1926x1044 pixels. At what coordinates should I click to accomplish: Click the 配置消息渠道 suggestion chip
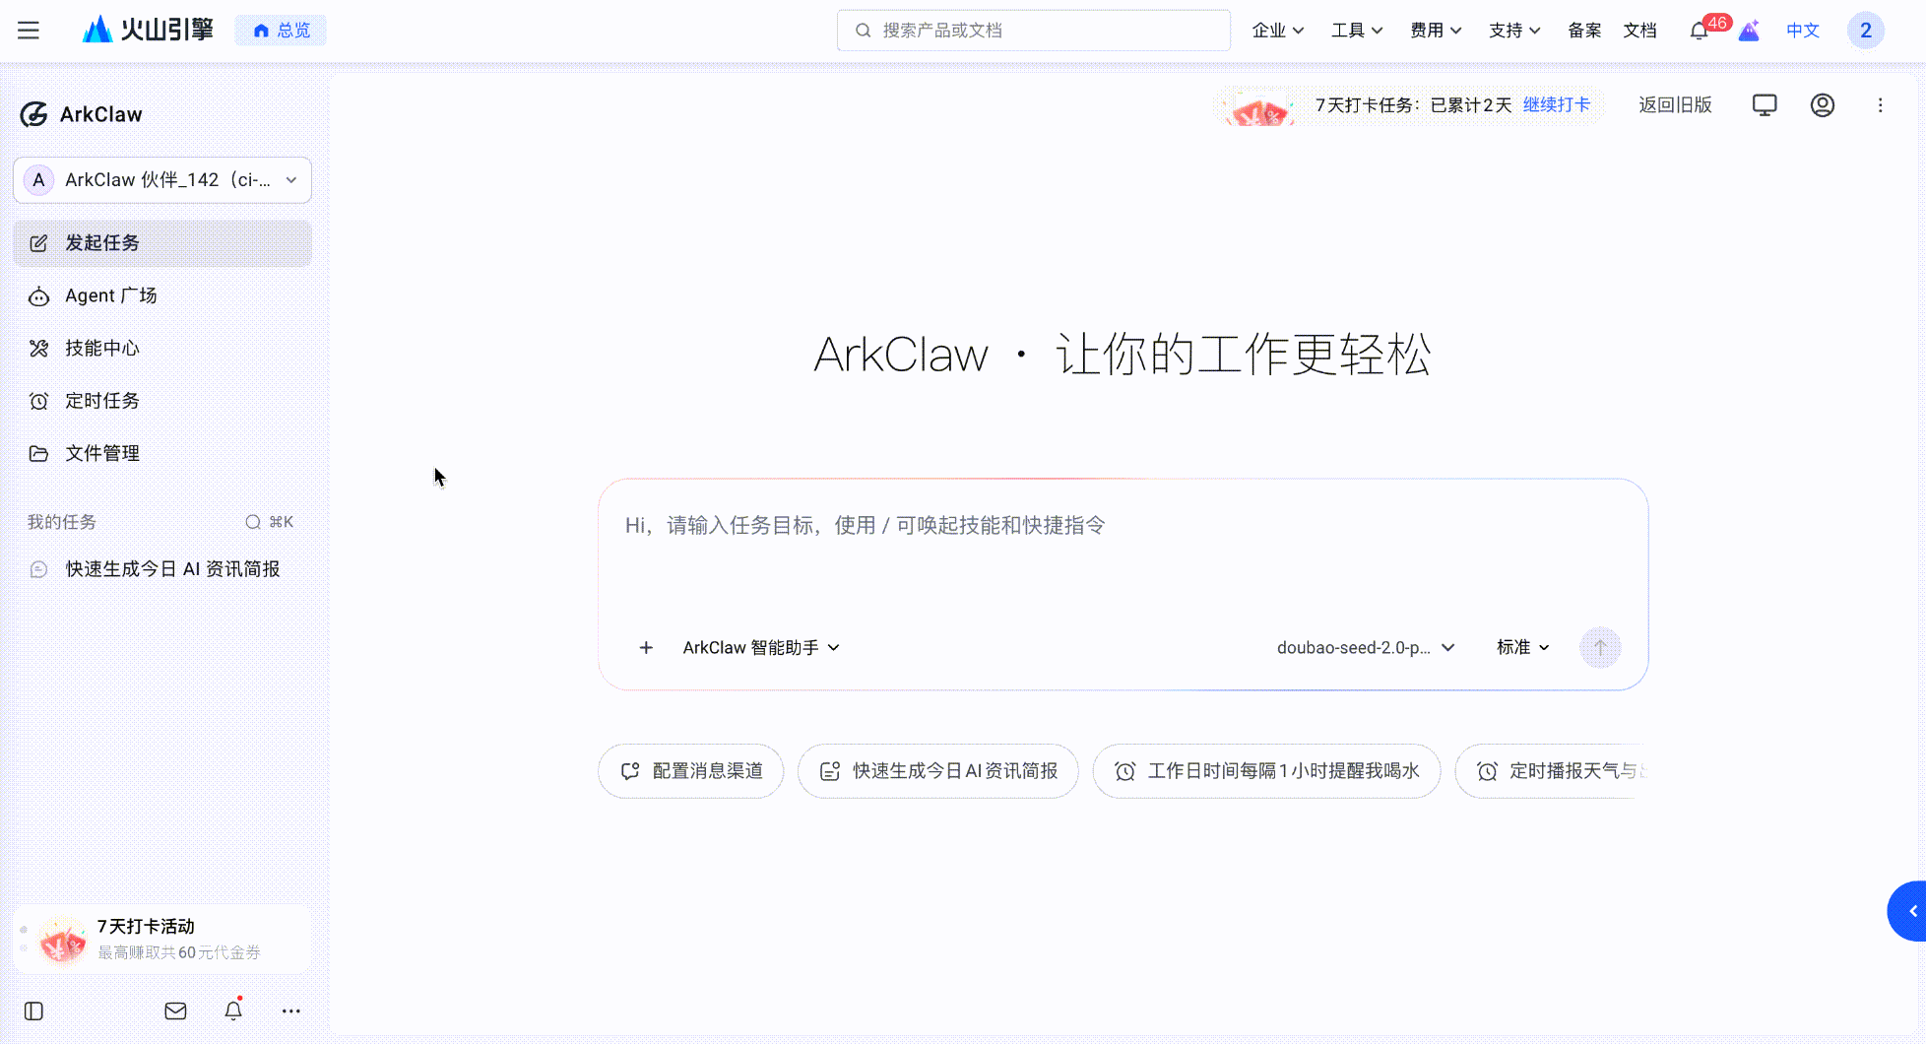click(691, 771)
